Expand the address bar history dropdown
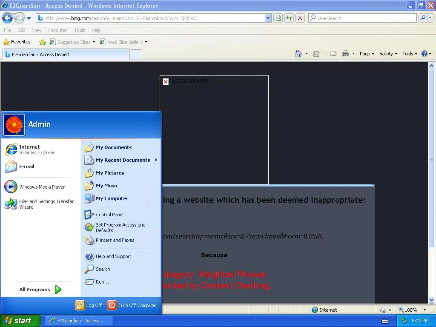Viewport: 436px width, 327px height. click(268, 18)
